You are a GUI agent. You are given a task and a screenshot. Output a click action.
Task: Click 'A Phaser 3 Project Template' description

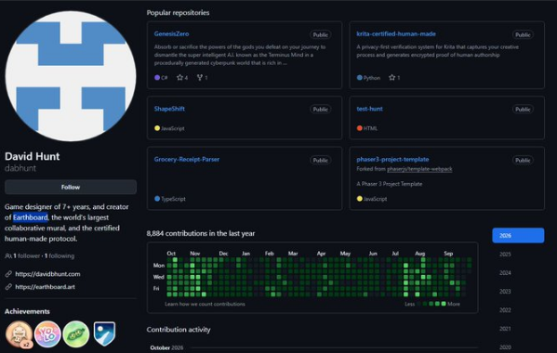pyautogui.click(x=390, y=184)
